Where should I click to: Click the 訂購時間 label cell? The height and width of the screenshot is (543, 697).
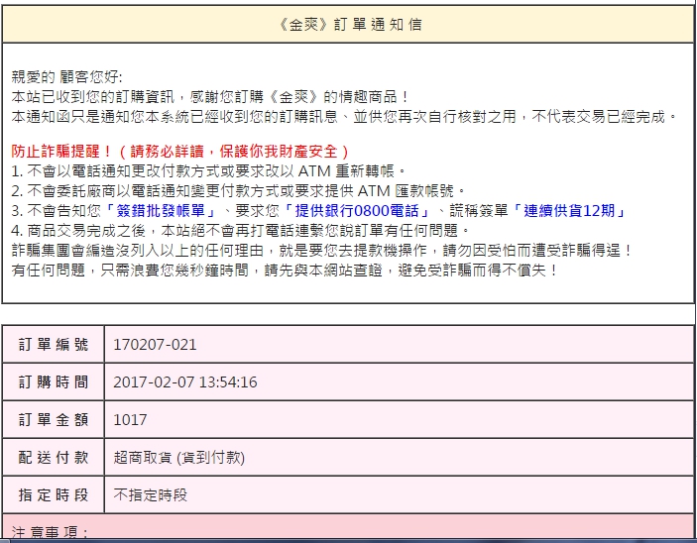tap(53, 382)
